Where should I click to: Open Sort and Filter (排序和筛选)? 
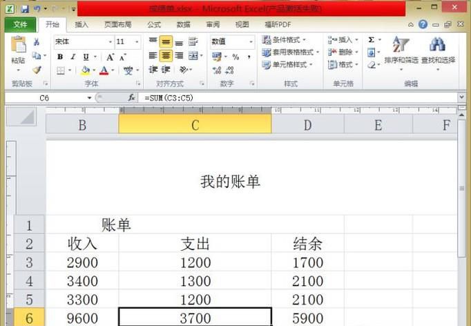[401, 52]
